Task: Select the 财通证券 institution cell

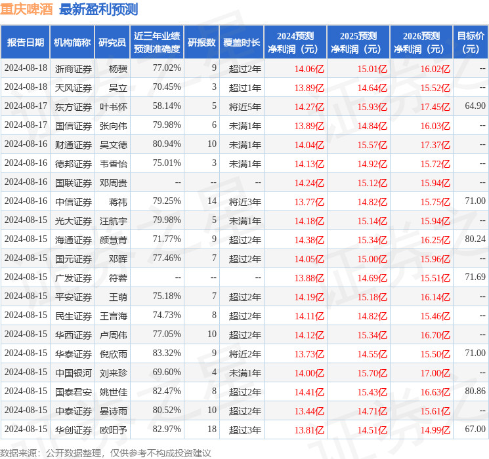Action: [74, 145]
